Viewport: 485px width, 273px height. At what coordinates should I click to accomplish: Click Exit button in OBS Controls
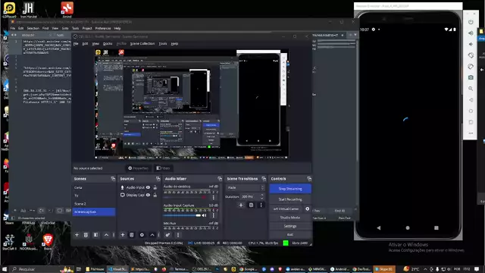coord(290,234)
